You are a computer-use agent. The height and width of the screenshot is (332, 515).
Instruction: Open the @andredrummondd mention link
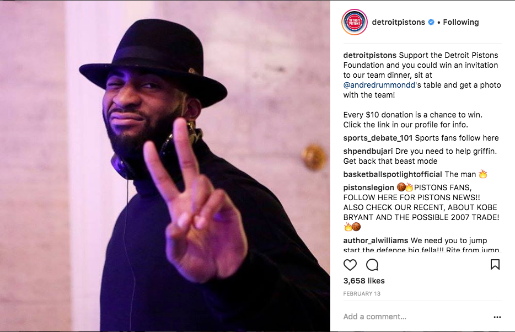click(x=379, y=85)
